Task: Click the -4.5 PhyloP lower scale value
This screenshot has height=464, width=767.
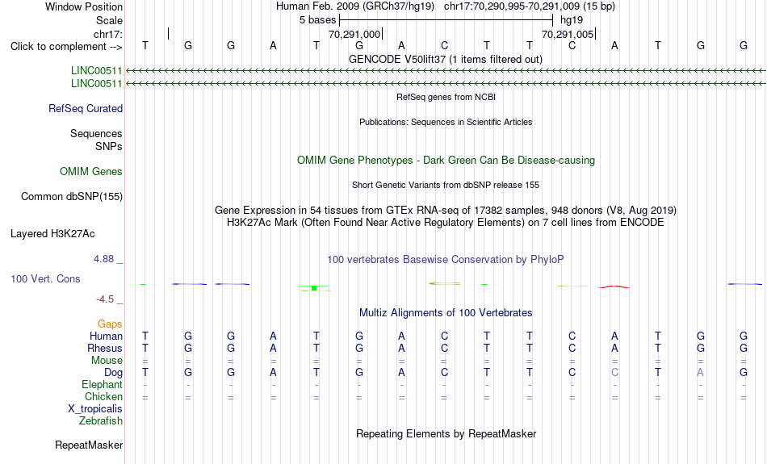Action: [105, 299]
